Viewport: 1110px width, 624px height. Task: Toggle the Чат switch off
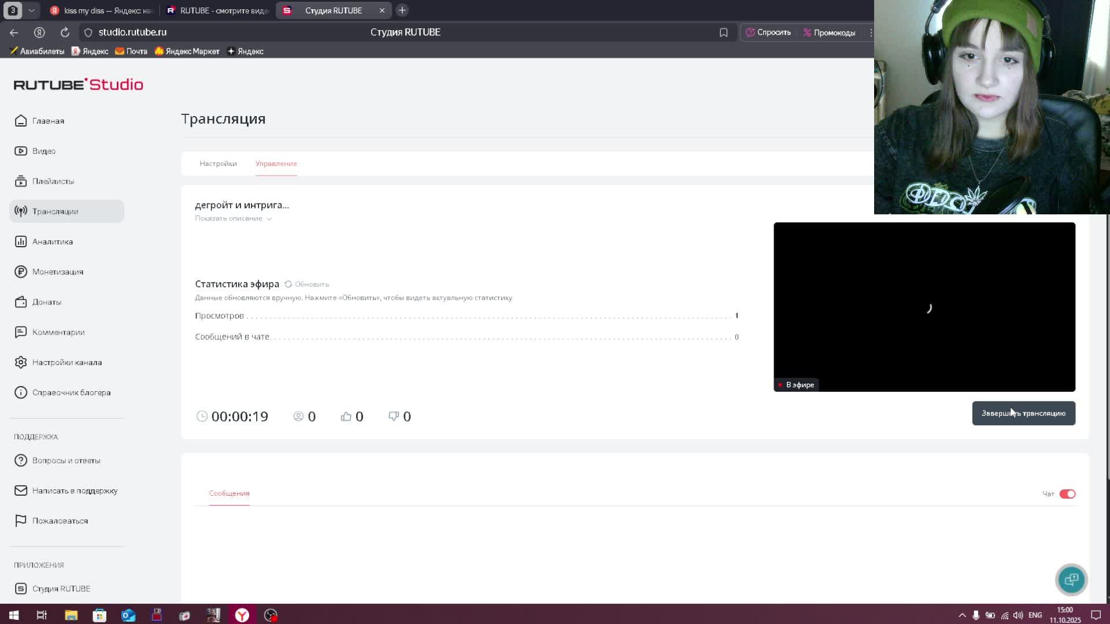tap(1067, 494)
